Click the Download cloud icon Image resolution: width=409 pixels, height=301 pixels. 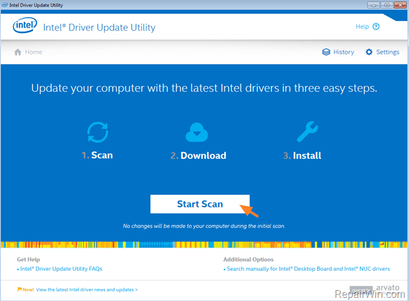(x=197, y=132)
